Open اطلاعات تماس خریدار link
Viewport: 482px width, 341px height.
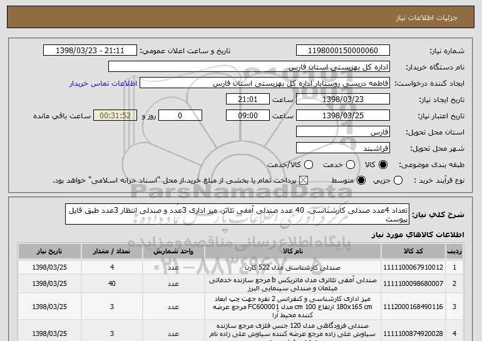tap(103, 83)
